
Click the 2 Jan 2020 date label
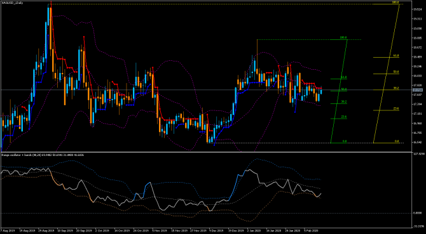pos(253,231)
